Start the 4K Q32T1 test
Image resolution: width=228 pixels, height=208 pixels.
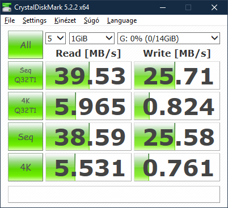point(26,106)
